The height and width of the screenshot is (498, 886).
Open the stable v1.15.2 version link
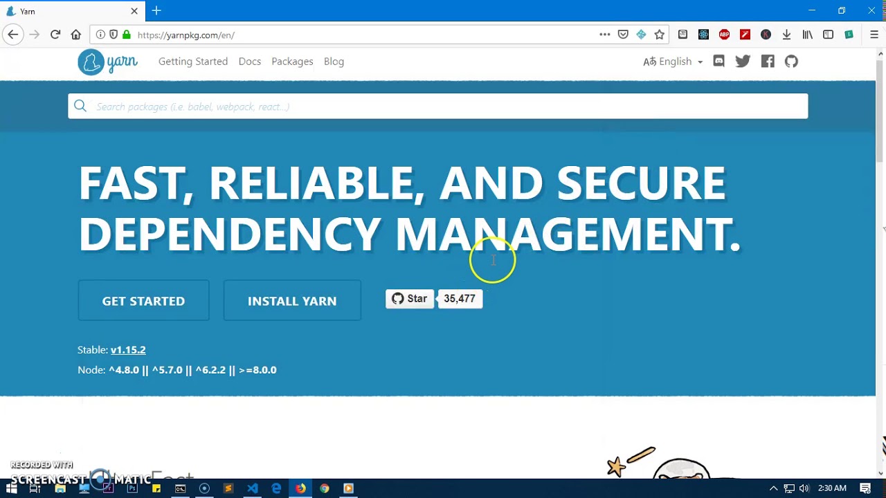(128, 350)
